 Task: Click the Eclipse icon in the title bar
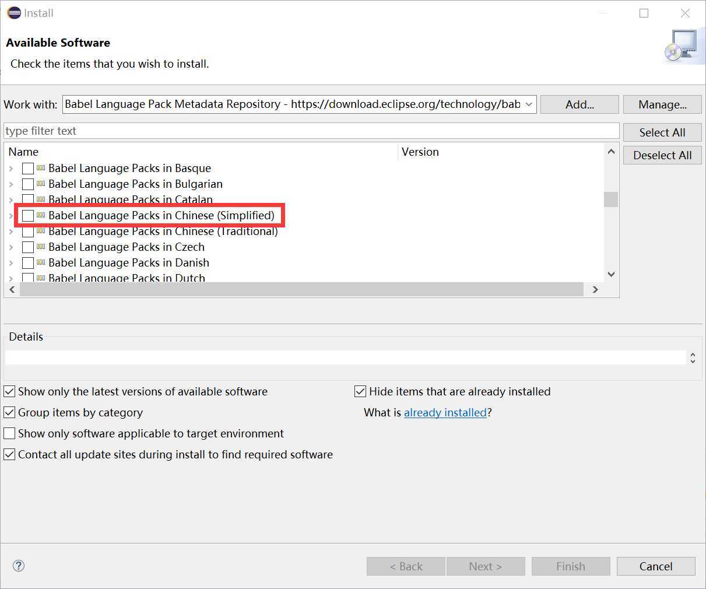(14, 13)
